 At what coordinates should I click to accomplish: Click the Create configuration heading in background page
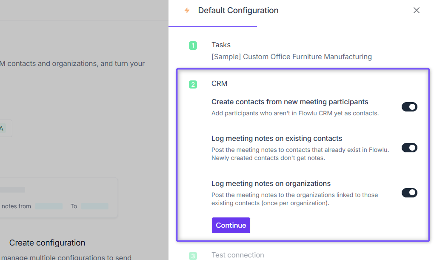click(x=47, y=243)
